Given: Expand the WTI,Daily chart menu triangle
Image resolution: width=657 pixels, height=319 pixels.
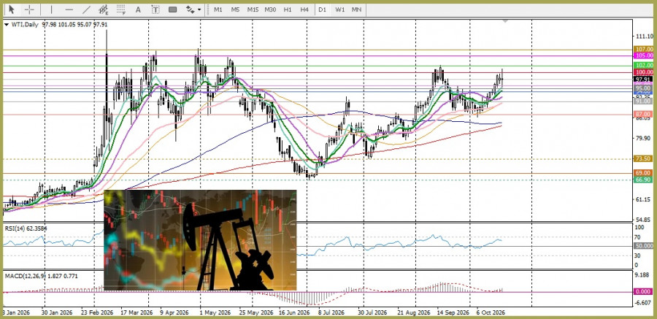Looking at the screenshot, I should click(x=7, y=25).
